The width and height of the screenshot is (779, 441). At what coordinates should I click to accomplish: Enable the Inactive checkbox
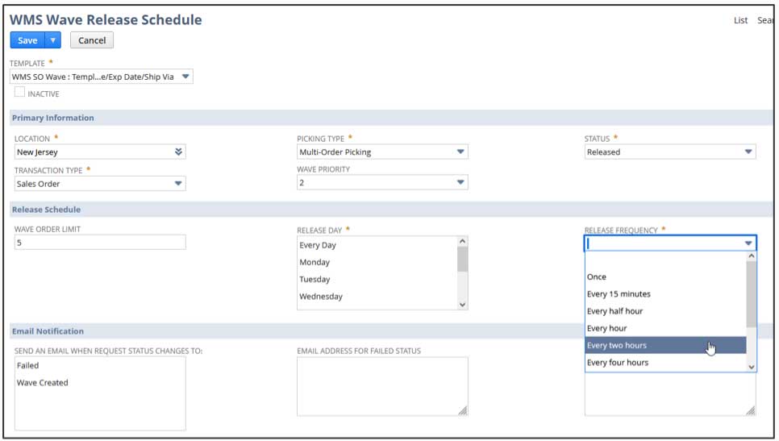[20, 93]
